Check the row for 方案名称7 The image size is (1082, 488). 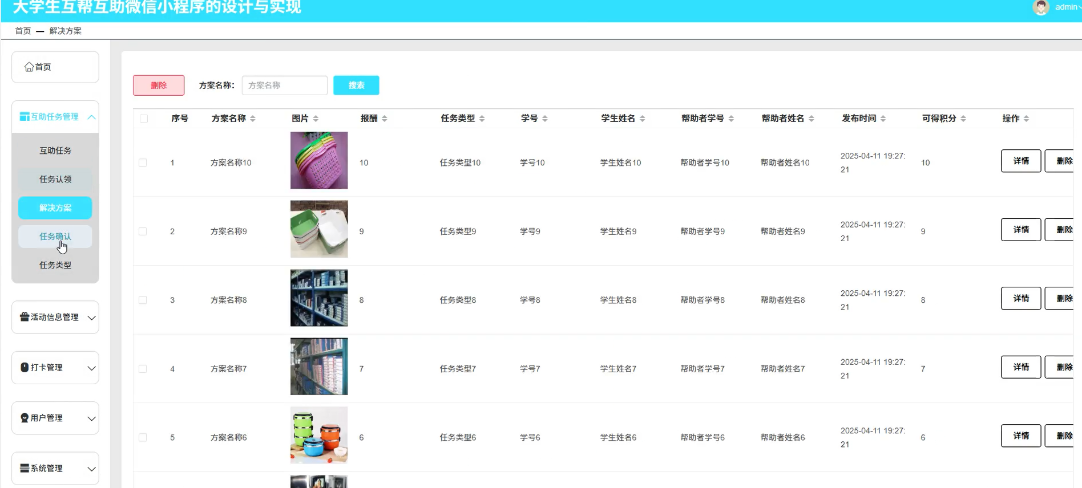pyautogui.click(x=143, y=369)
